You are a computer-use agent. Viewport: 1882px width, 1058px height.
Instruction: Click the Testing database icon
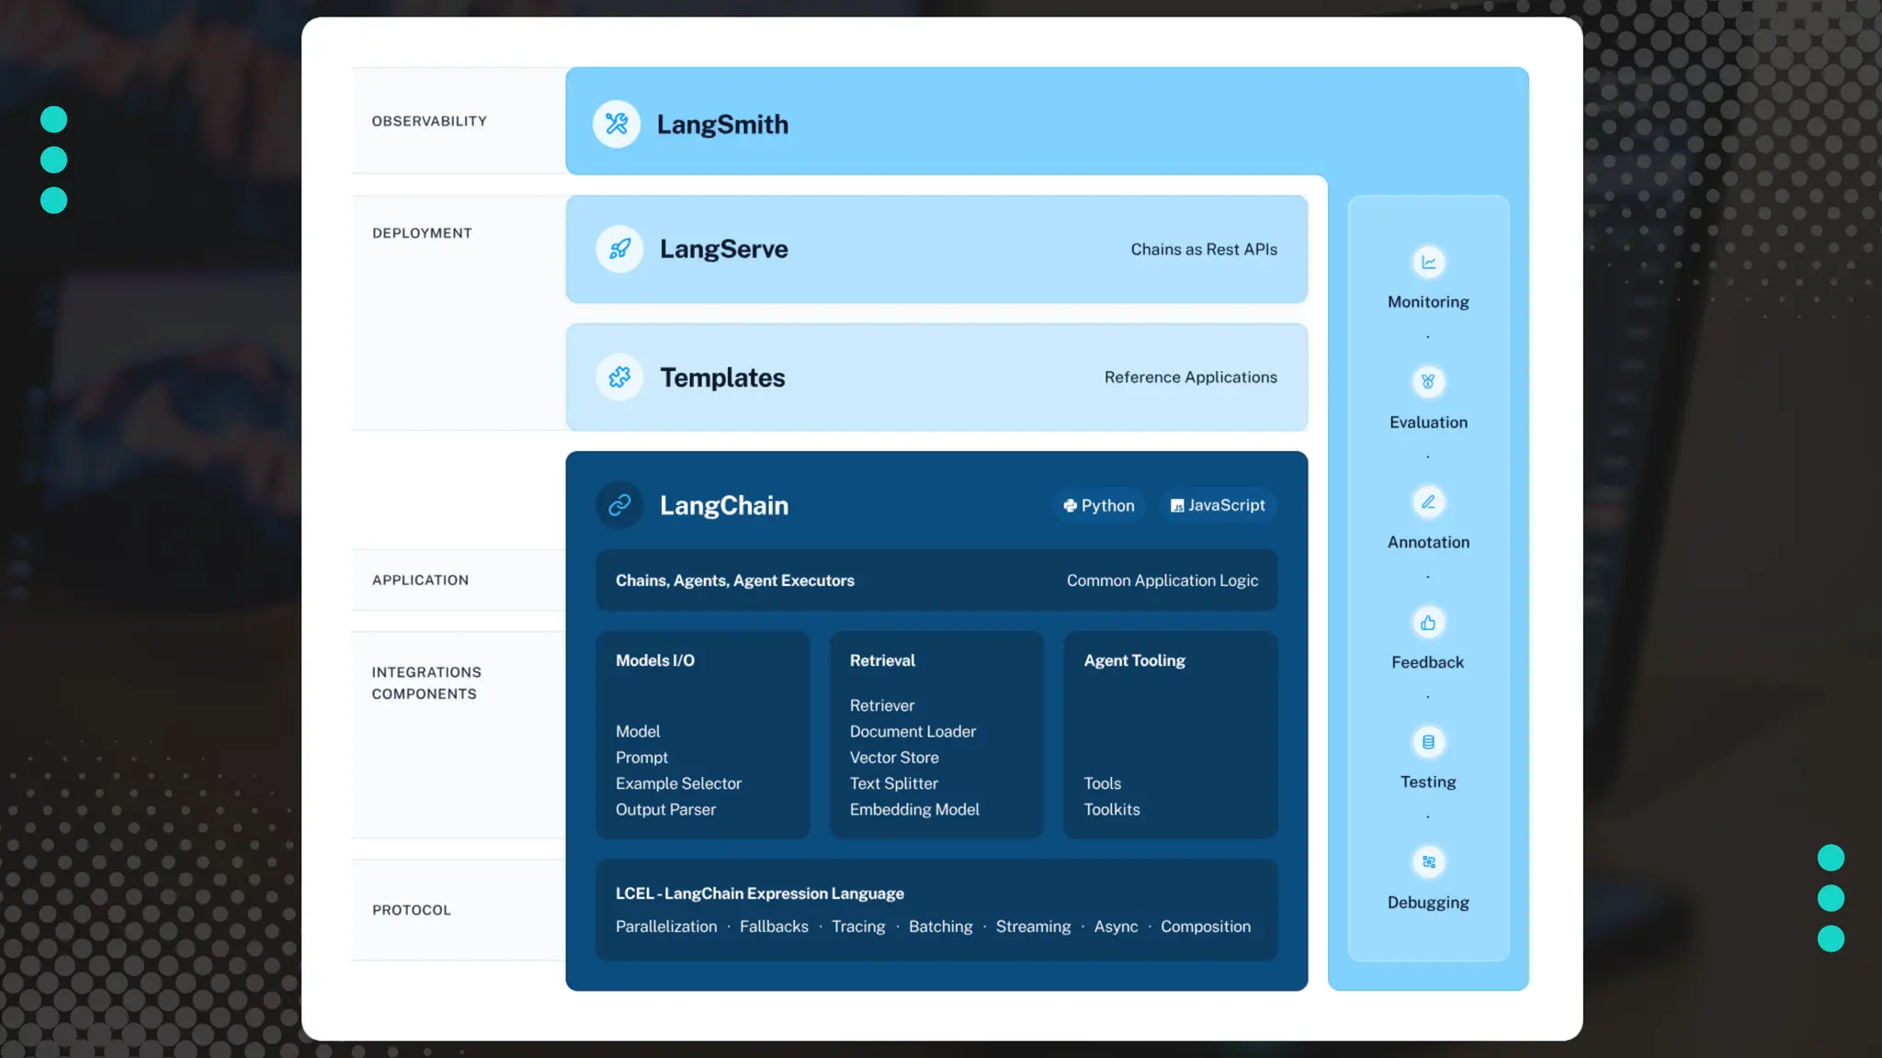pos(1428,742)
